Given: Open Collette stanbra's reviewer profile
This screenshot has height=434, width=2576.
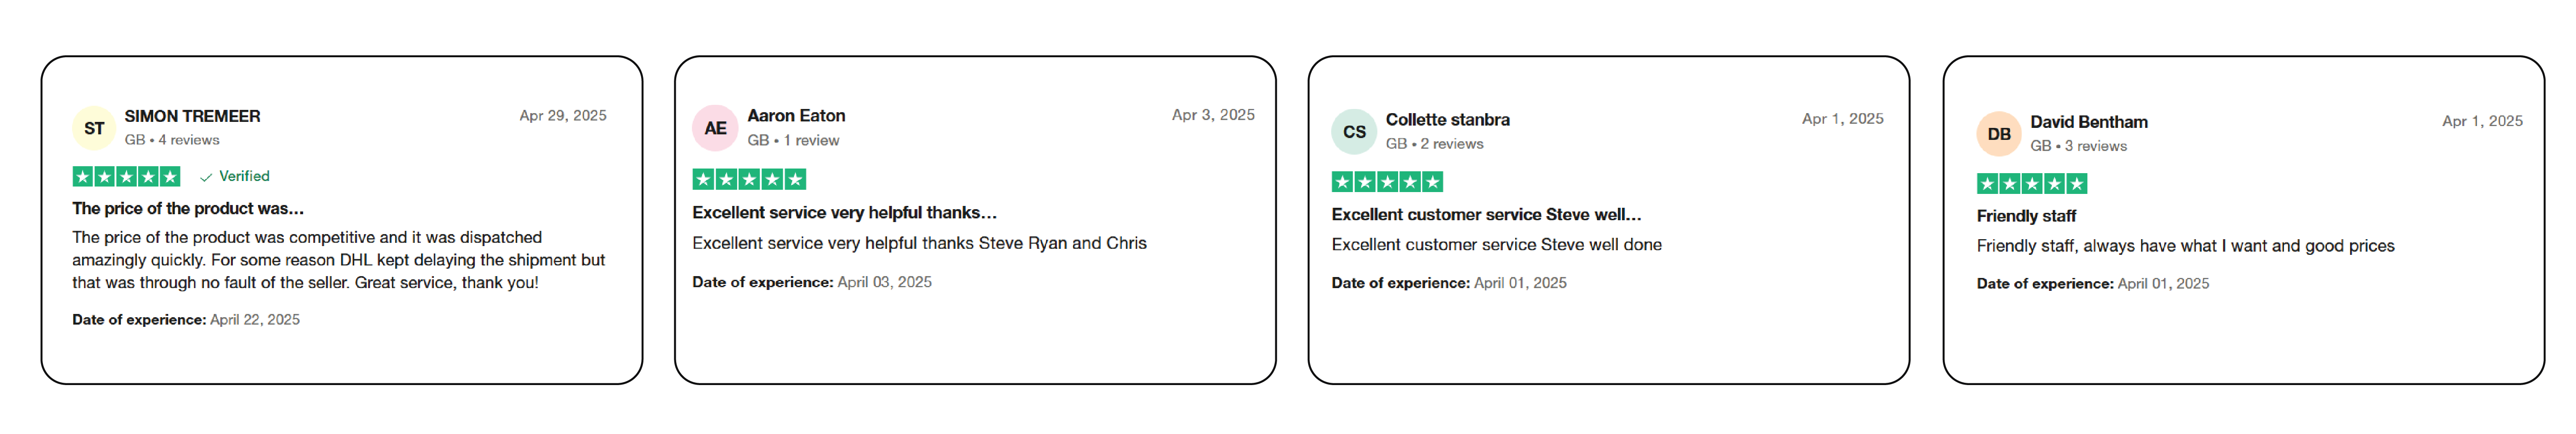Looking at the screenshot, I should (x=1447, y=120).
